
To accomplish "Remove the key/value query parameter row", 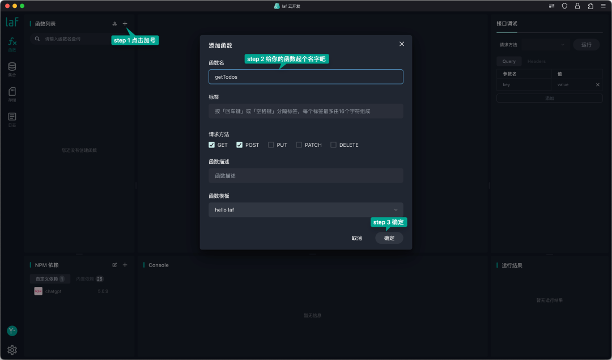I will [598, 84].
